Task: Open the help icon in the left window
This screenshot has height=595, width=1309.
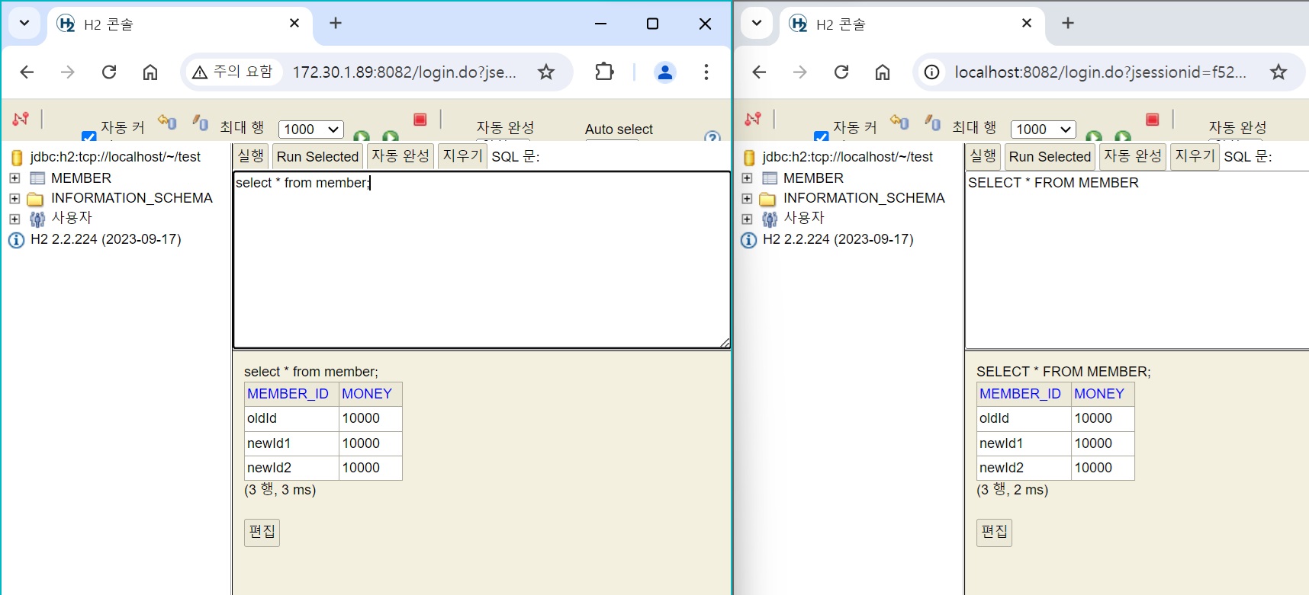Action: point(712,136)
